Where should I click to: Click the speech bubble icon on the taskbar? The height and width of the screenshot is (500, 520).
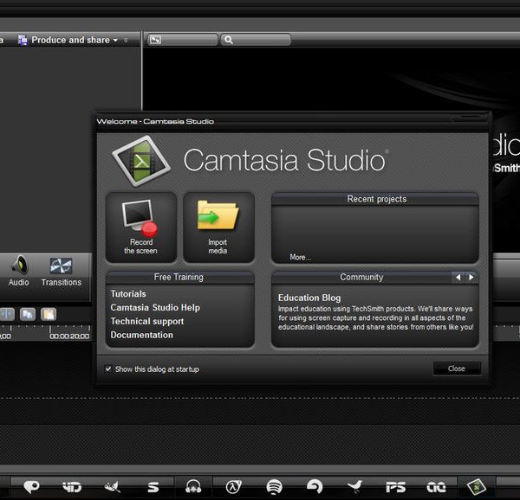coord(31,487)
